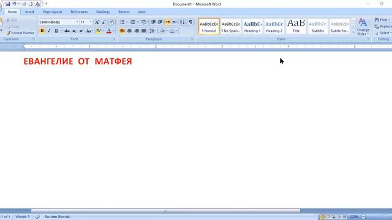Click the Grow Font icon

tap(97, 22)
